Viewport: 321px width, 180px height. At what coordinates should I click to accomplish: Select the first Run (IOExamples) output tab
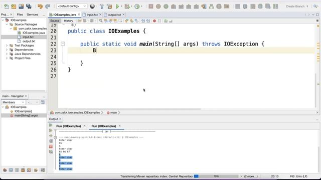pyautogui.click(x=69, y=126)
